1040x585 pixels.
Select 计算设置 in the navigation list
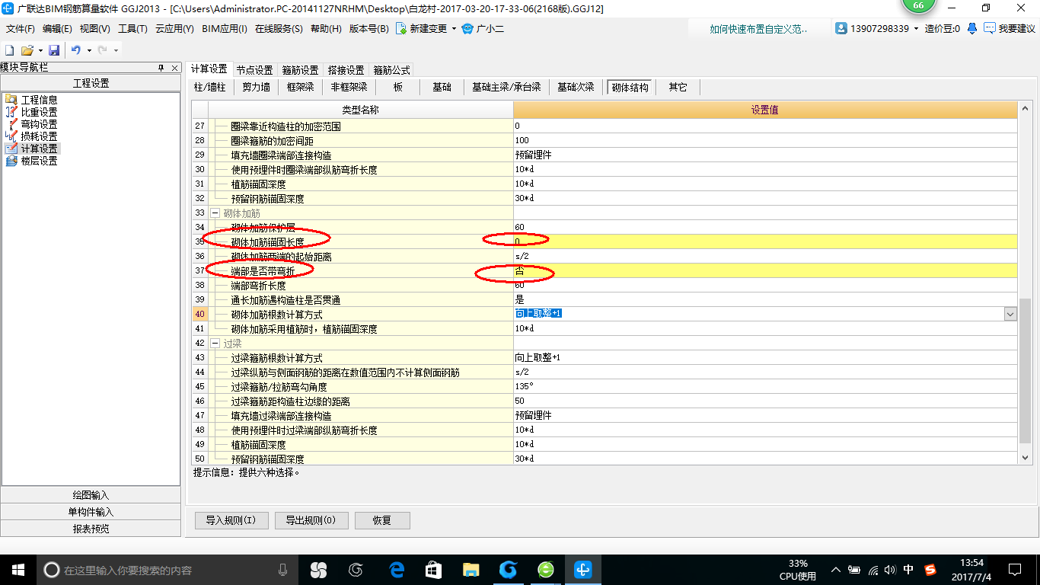(30, 149)
